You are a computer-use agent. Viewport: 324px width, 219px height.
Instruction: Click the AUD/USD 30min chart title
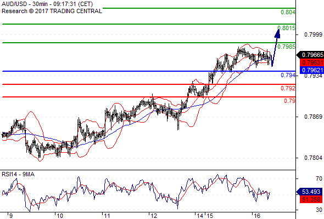coord(47,4)
